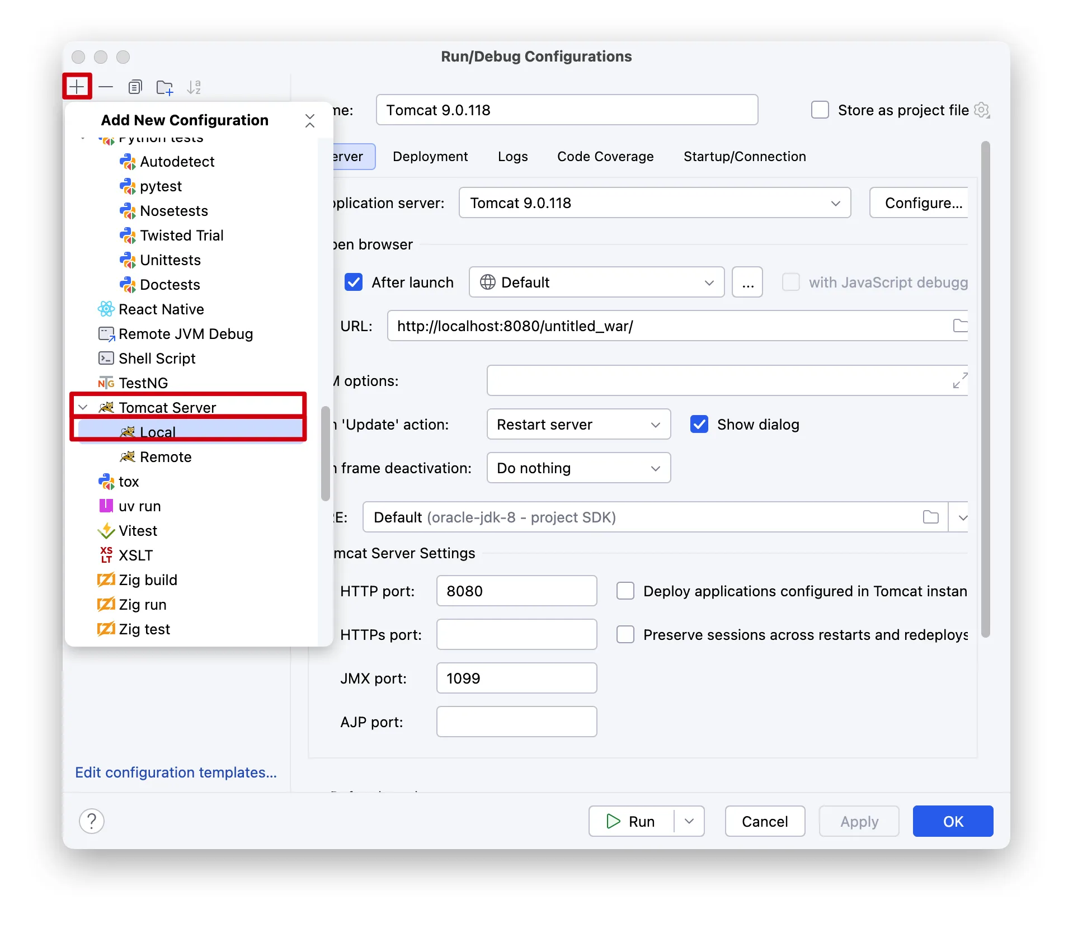Viewport: 1073px width, 933px height.
Task: Switch to the Startup/Connection tab
Action: [745, 157]
